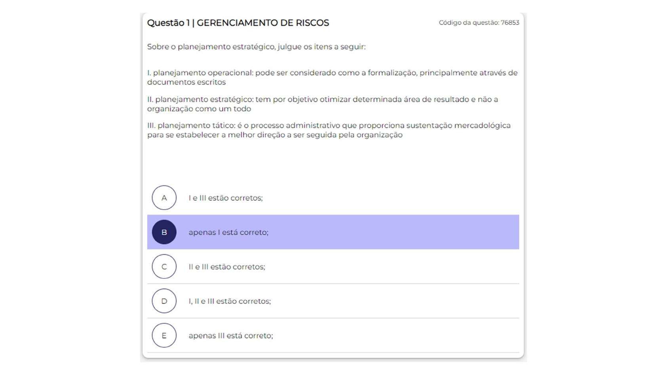Image resolution: width=667 pixels, height=375 pixels.
Task: Click statement III about planejamento tático
Action: [329, 130]
